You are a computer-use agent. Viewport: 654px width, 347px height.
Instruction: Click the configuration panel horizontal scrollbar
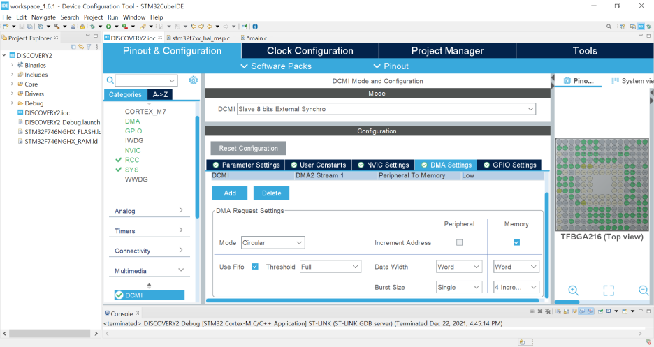[372, 300]
